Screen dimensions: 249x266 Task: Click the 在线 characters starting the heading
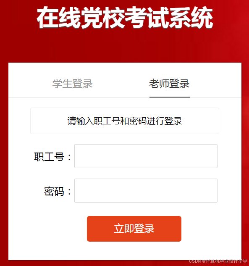[59, 18]
